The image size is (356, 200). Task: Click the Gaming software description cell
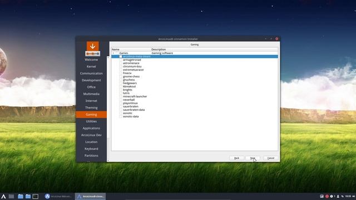[162, 53]
